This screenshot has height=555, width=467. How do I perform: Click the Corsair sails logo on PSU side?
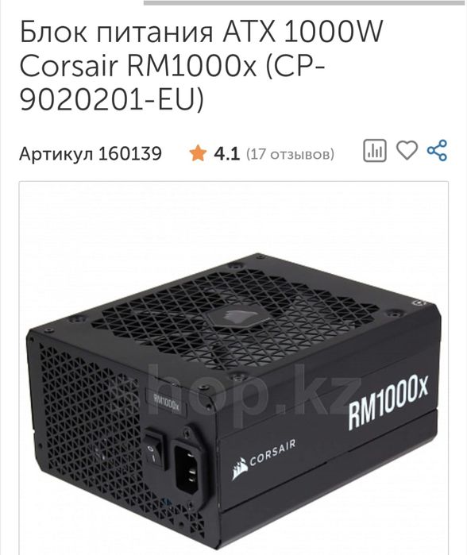239,468
